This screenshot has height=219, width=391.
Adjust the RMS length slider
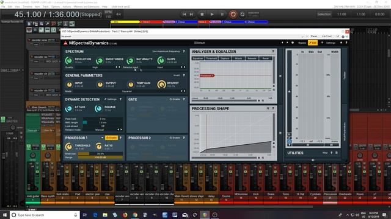[x=103, y=122]
